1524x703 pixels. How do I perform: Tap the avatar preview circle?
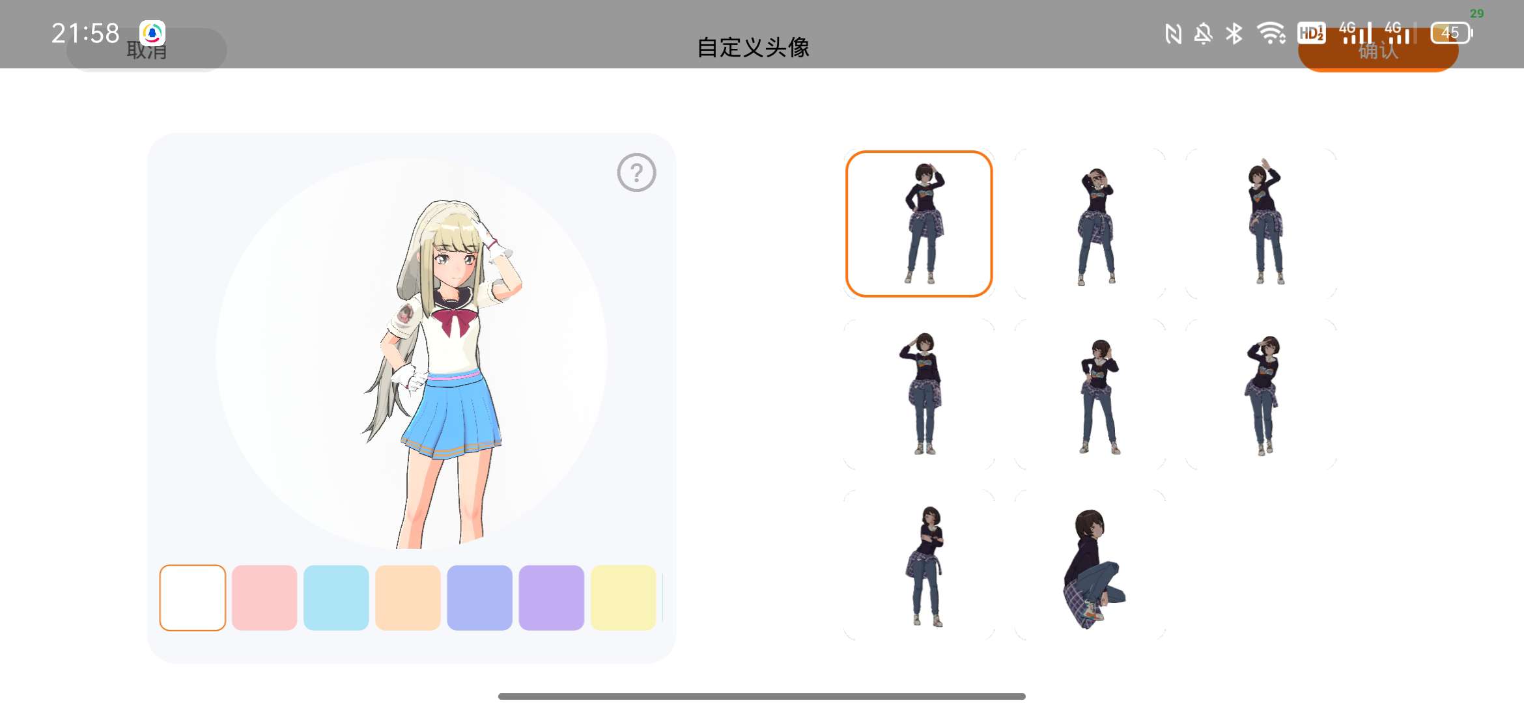pos(412,355)
